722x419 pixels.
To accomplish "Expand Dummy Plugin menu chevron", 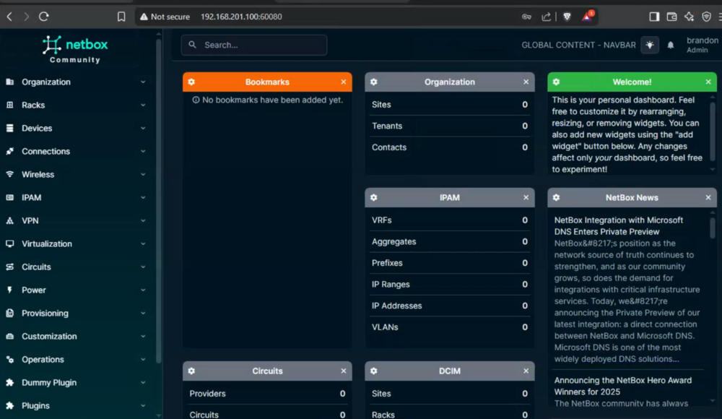I will 143,383.
